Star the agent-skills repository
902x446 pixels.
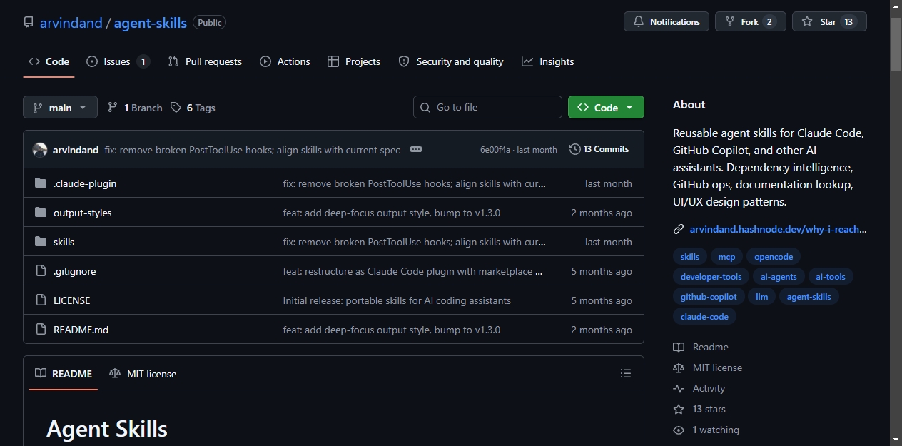coord(829,21)
